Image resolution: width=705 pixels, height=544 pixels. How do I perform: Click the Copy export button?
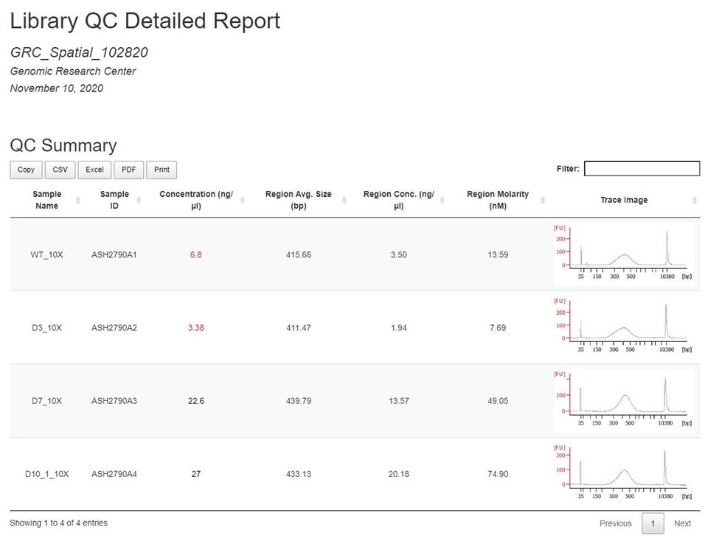point(26,170)
